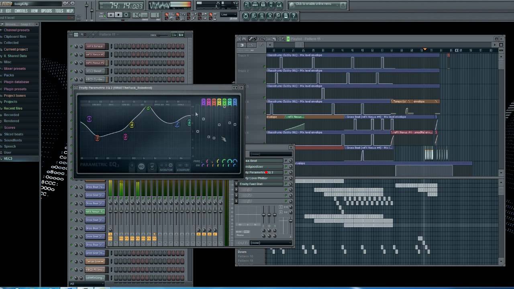Open the Fruity Fast Dist slot menu arrow

coord(237,184)
